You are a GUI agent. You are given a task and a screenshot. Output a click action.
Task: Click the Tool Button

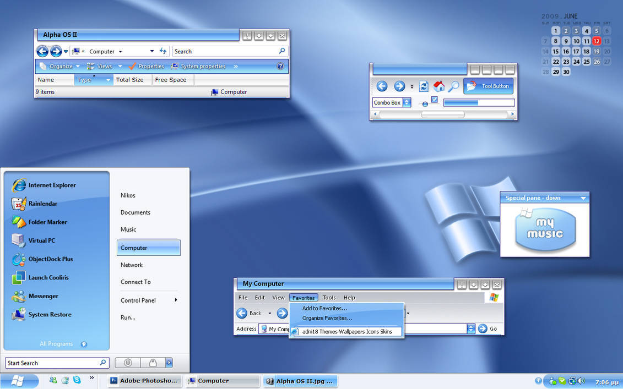tap(489, 86)
